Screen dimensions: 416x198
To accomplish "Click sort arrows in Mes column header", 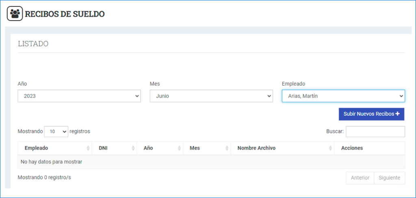I will coord(227,148).
